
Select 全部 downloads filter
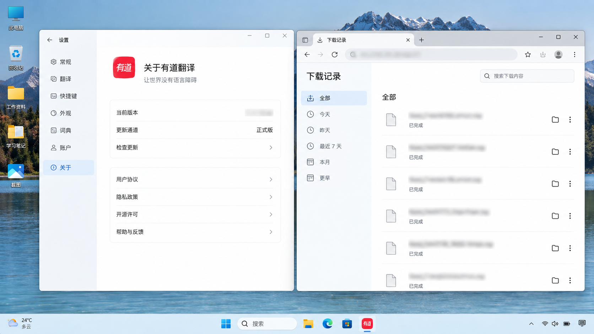click(x=334, y=98)
